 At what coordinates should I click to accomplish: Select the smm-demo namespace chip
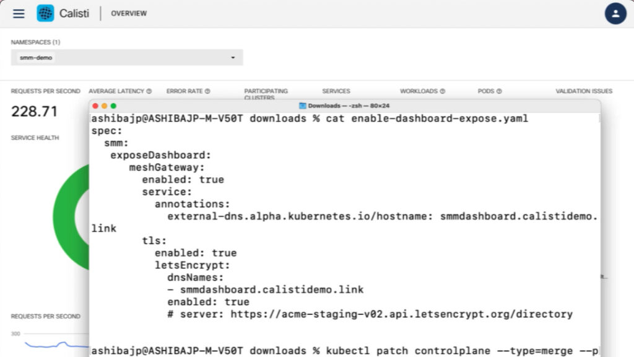point(36,58)
